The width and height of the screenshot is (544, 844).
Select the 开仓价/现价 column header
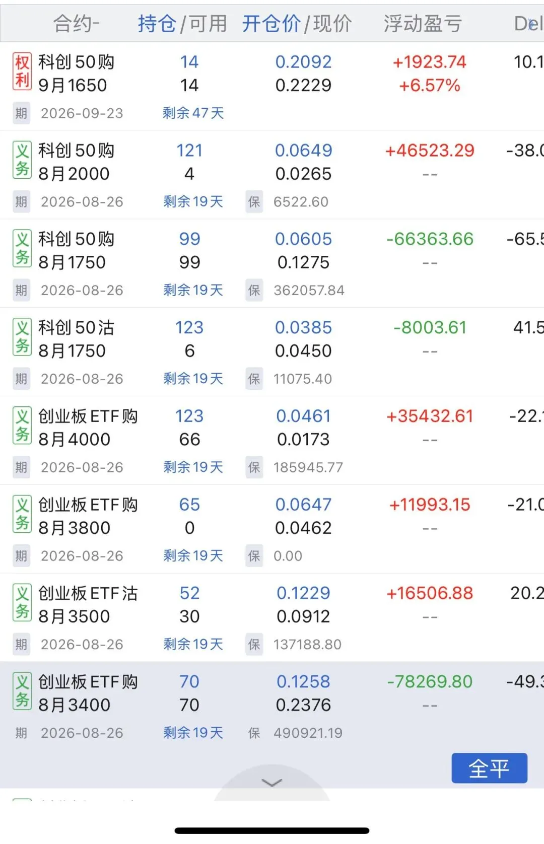297,24
